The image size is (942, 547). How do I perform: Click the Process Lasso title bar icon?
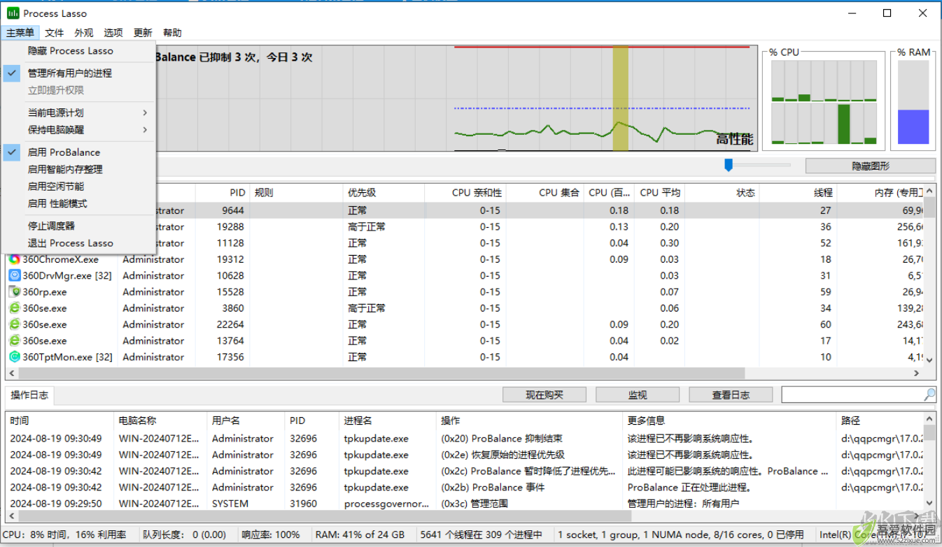[x=13, y=13]
